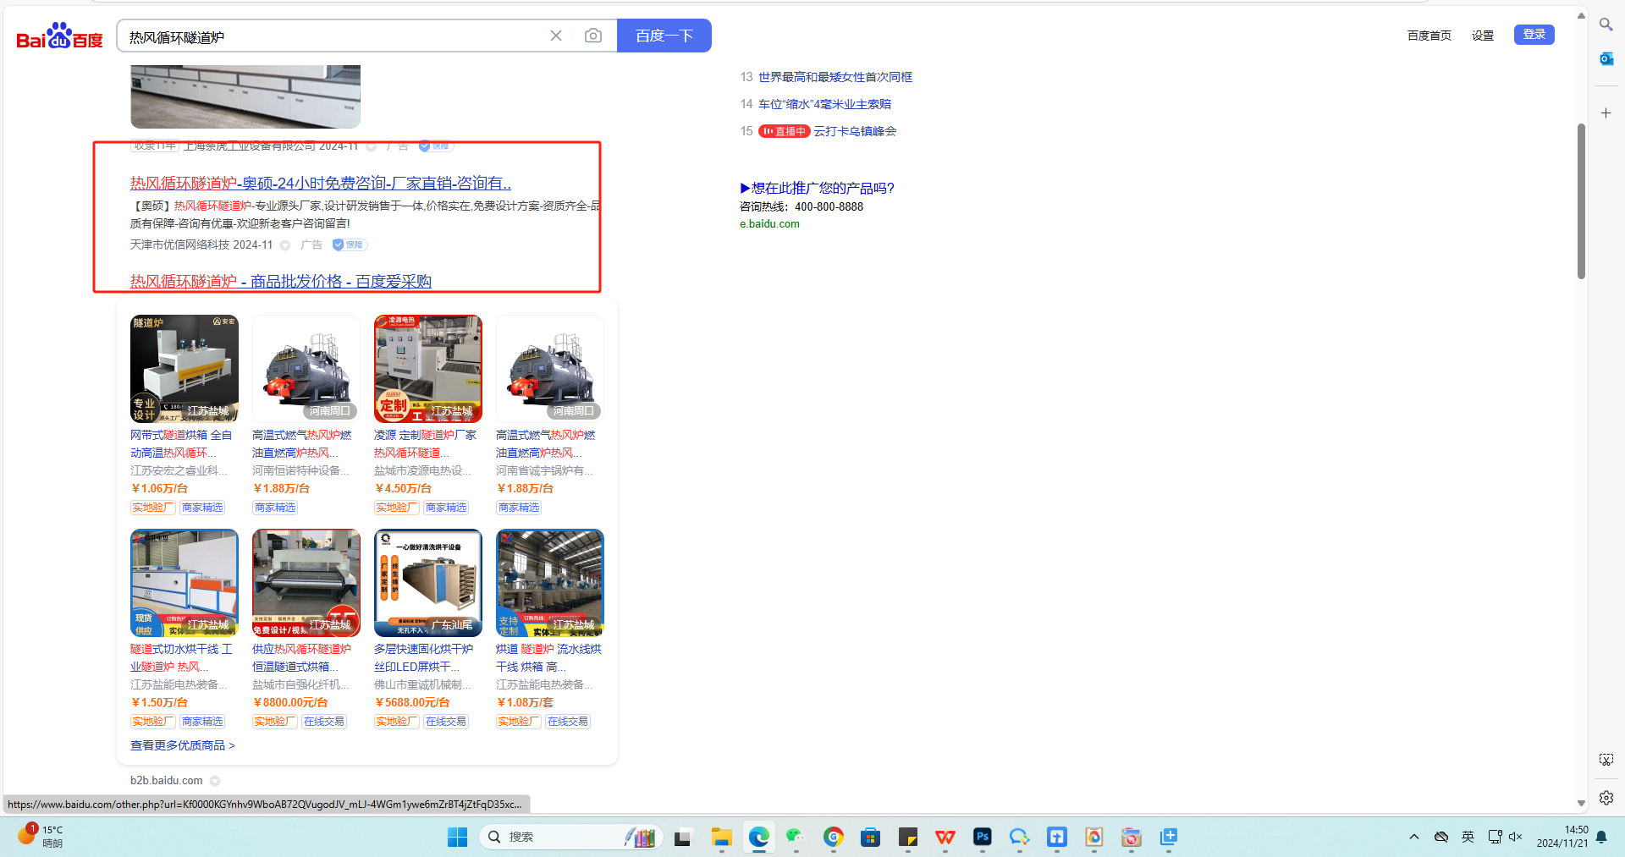The height and width of the screenshot is (857, 1625).
Task: Switch to Microsoft Edge on taskbar
Action: [x=758, y=837]
